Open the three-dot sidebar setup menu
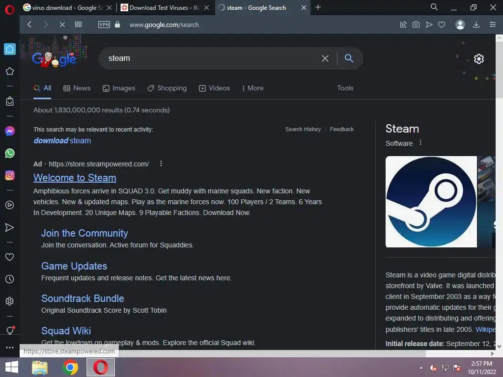 coord(10,347)
